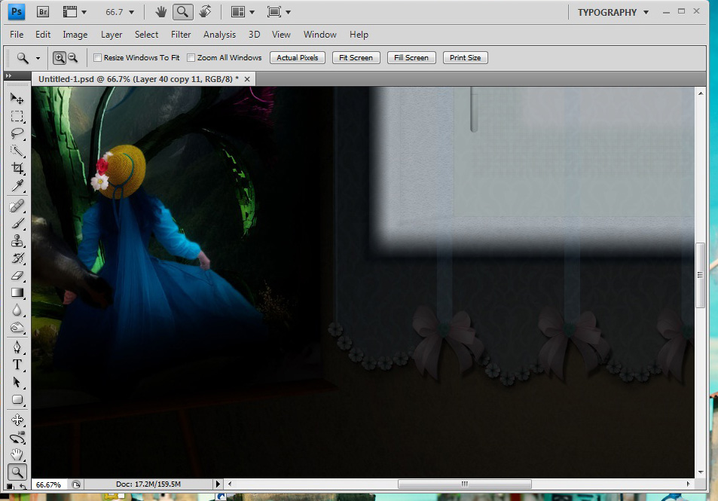Select the Horizontal Type tool

tap(17, 365)
